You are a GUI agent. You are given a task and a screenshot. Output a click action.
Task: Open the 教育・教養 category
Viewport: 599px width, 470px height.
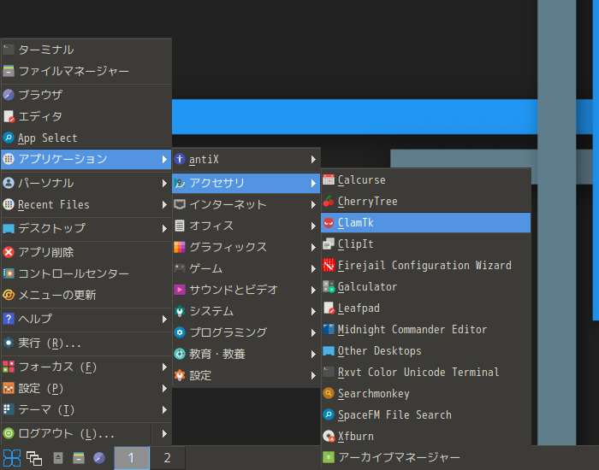[246, 354]
